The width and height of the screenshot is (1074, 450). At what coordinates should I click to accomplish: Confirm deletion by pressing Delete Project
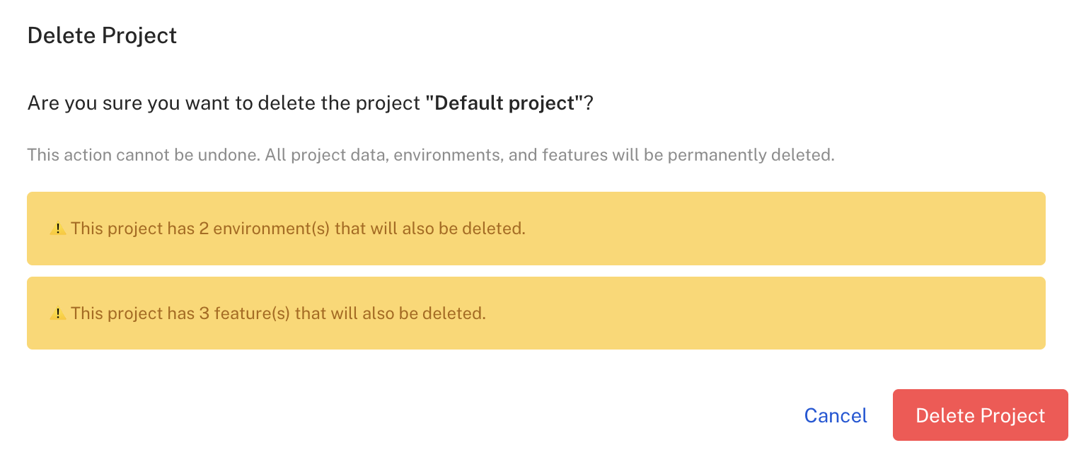[x=980, y=415]
